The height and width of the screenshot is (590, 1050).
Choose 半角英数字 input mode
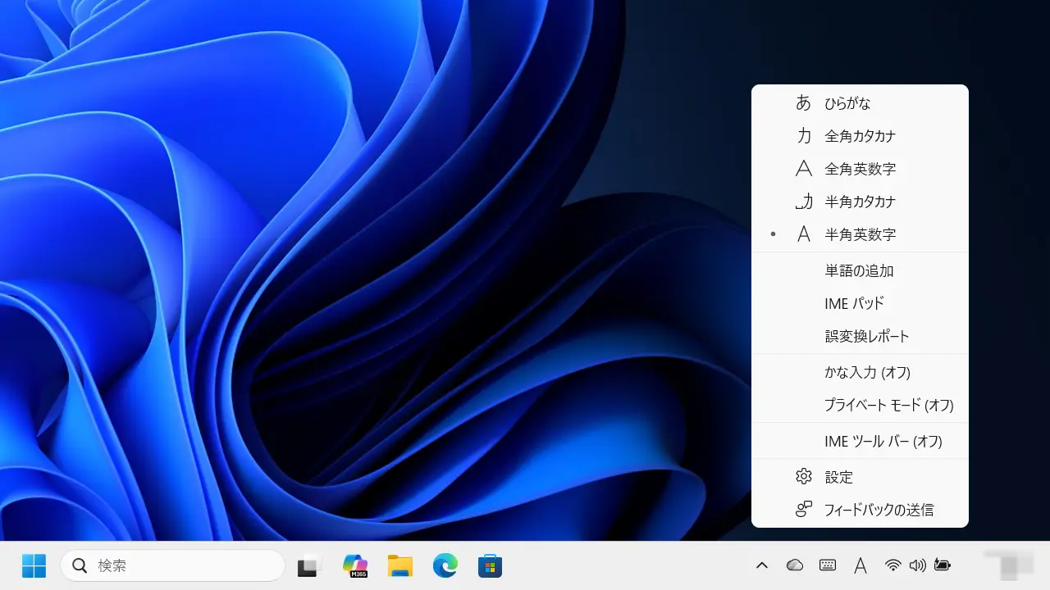(x=860, y=234)
